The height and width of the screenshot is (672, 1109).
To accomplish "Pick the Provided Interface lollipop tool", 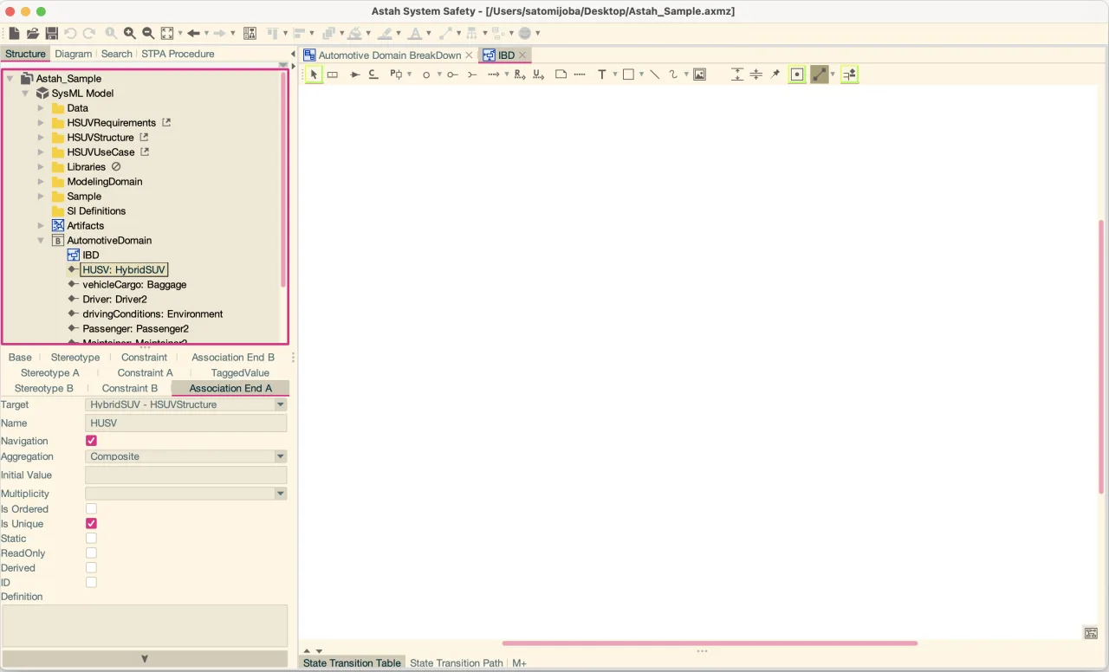I will 452,74.
